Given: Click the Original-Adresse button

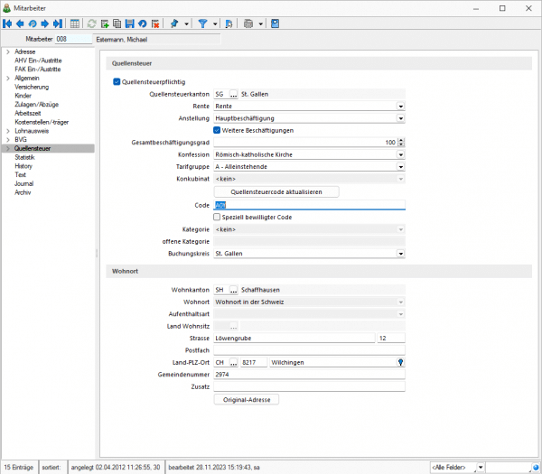Looking at the screenshot, I should click(x=246, y=399).
